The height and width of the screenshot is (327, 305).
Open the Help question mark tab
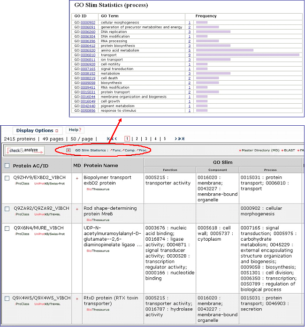(75, 130)
